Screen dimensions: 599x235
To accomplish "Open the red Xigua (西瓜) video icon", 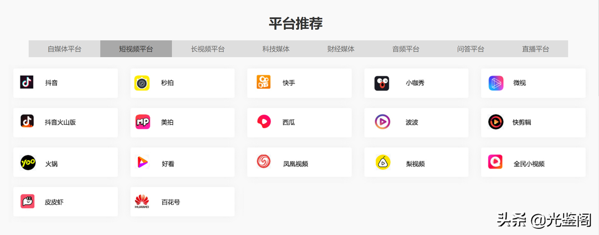I will coord(264,122).
